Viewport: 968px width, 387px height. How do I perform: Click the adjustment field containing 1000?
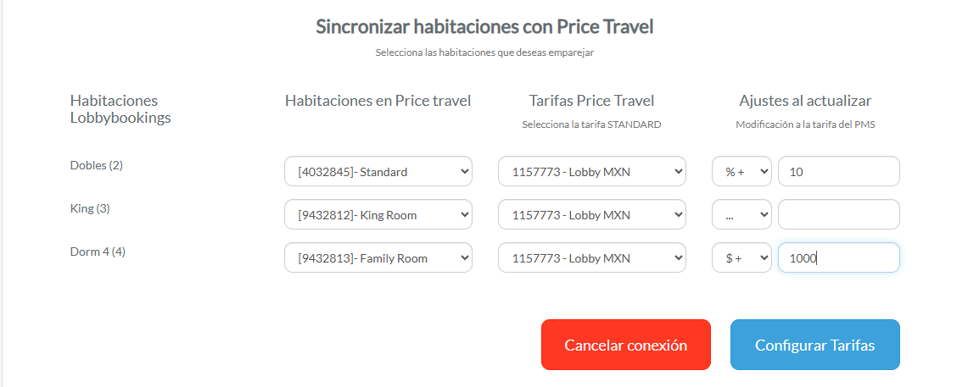click(x=838, y=258)
